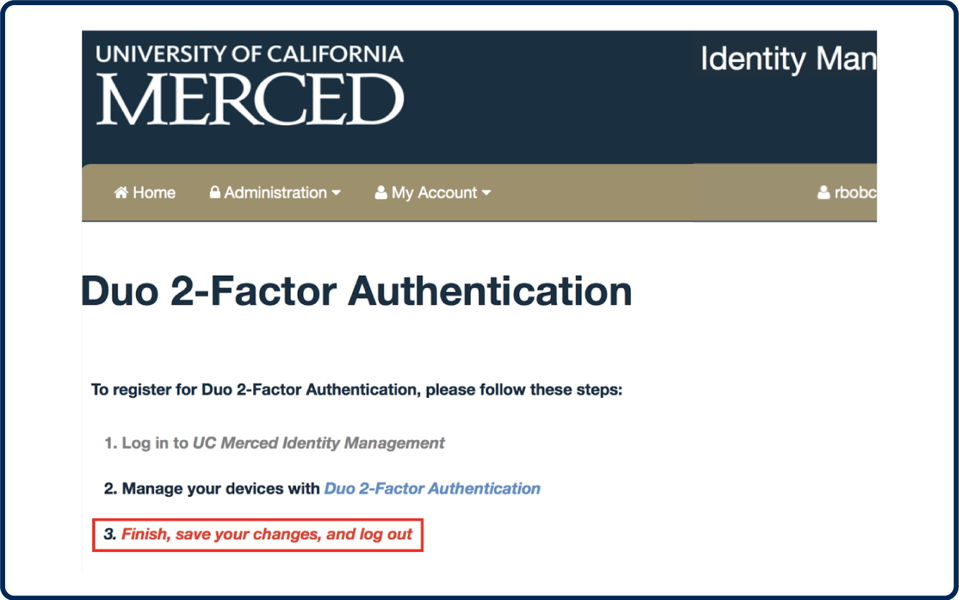Viewport: 959px width, 600px height.
Task: Expand the Administration dropdown caret
Action: (x=336, y=193)
